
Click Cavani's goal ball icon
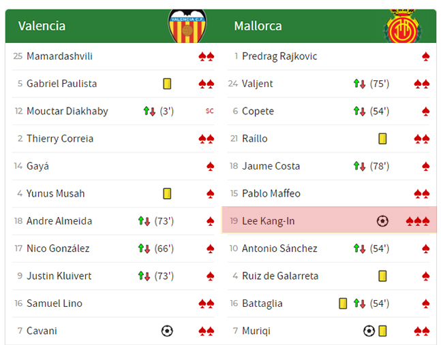coord(167,331)
